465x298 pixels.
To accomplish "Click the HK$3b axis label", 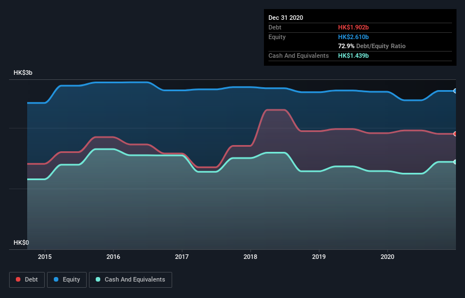I will (23, 73).
